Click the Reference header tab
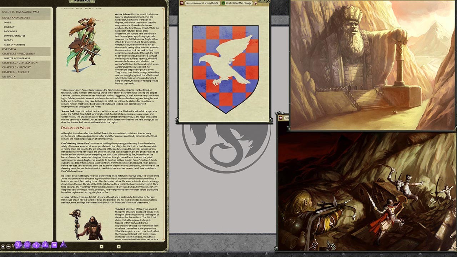Viewport: 457px width, 257px height. (x=82, y=1)
